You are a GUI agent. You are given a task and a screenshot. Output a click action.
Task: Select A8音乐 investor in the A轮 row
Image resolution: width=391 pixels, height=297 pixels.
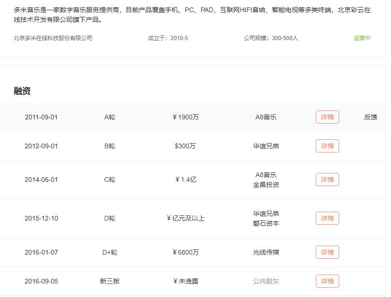tap(267, 117)
